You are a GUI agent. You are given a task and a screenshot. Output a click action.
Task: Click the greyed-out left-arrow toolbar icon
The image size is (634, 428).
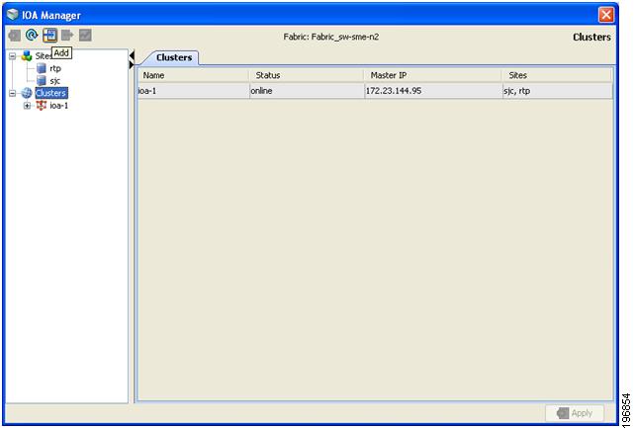14,36
